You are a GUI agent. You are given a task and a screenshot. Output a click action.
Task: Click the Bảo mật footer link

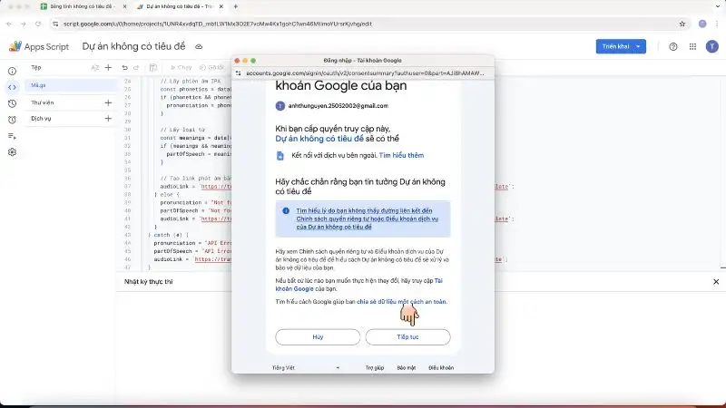tap(406, 368)
